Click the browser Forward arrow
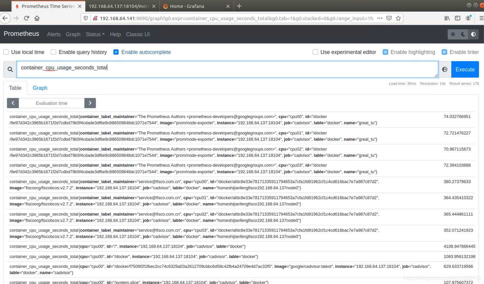This screenshot has width=484, height=284. click(16, 18)
